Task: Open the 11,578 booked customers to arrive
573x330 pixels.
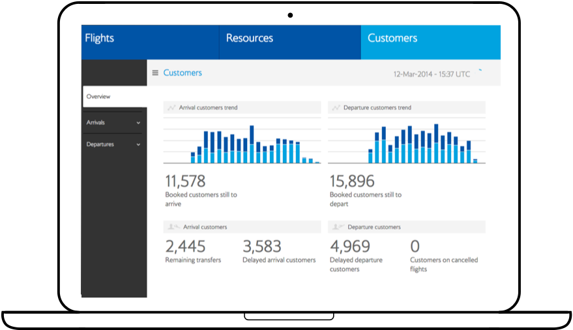Action: (x=186, y=180)
